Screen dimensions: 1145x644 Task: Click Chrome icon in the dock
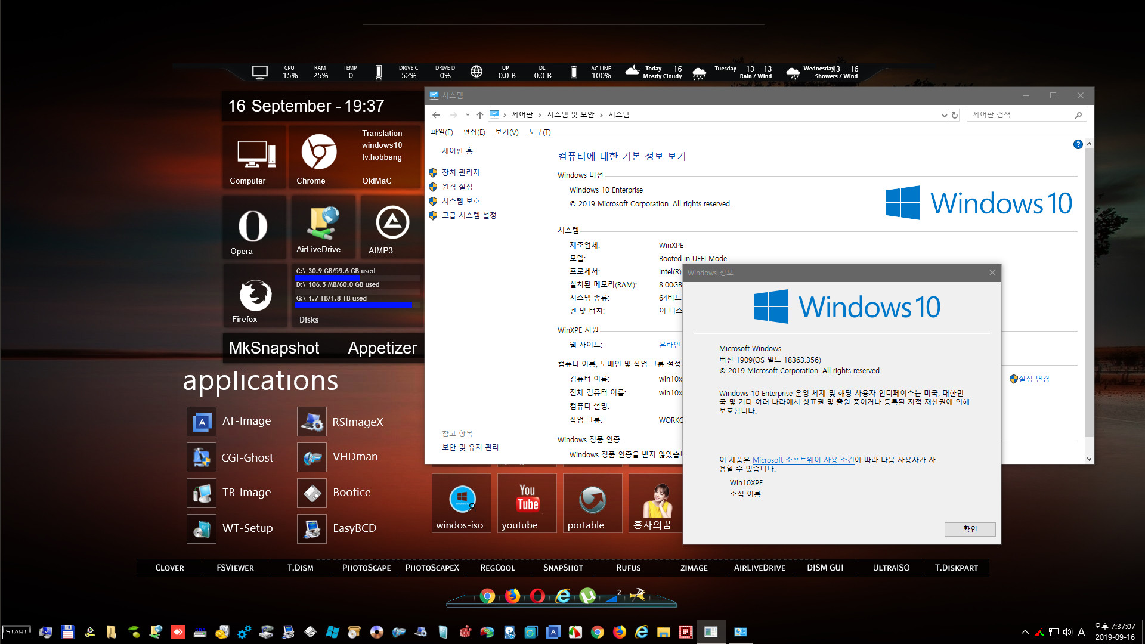tap(487, 596)
